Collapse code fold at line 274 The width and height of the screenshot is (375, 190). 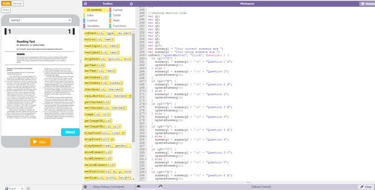(146, 104)
